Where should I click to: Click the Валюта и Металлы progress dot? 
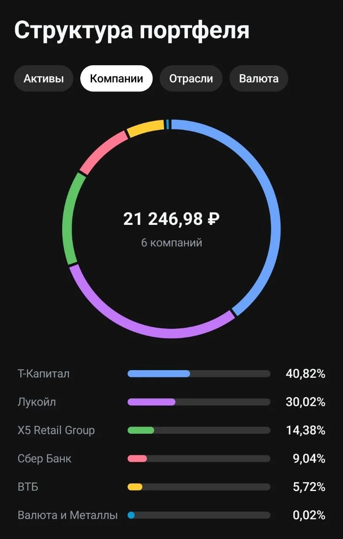click(131, 515)
